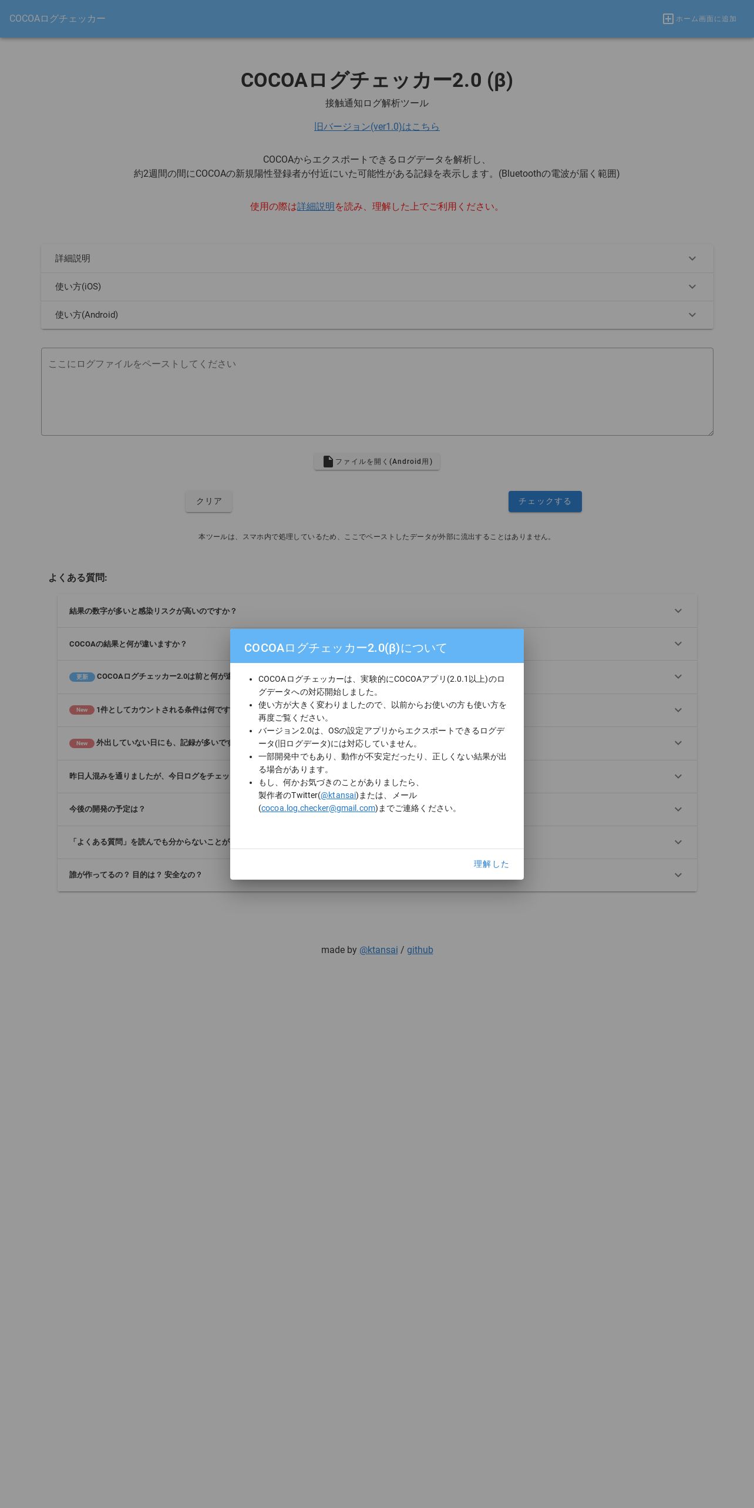Click the クリア button

click(209, 501)
